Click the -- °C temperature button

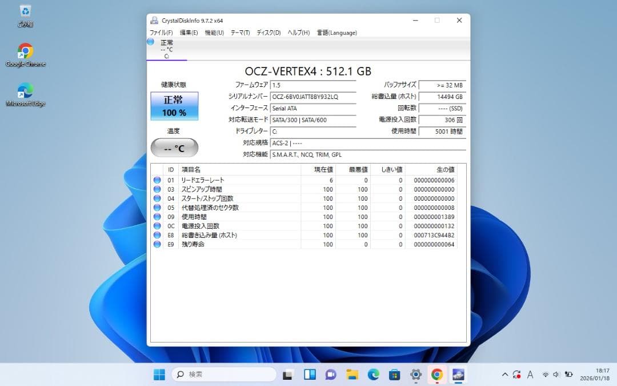point(174,147)
